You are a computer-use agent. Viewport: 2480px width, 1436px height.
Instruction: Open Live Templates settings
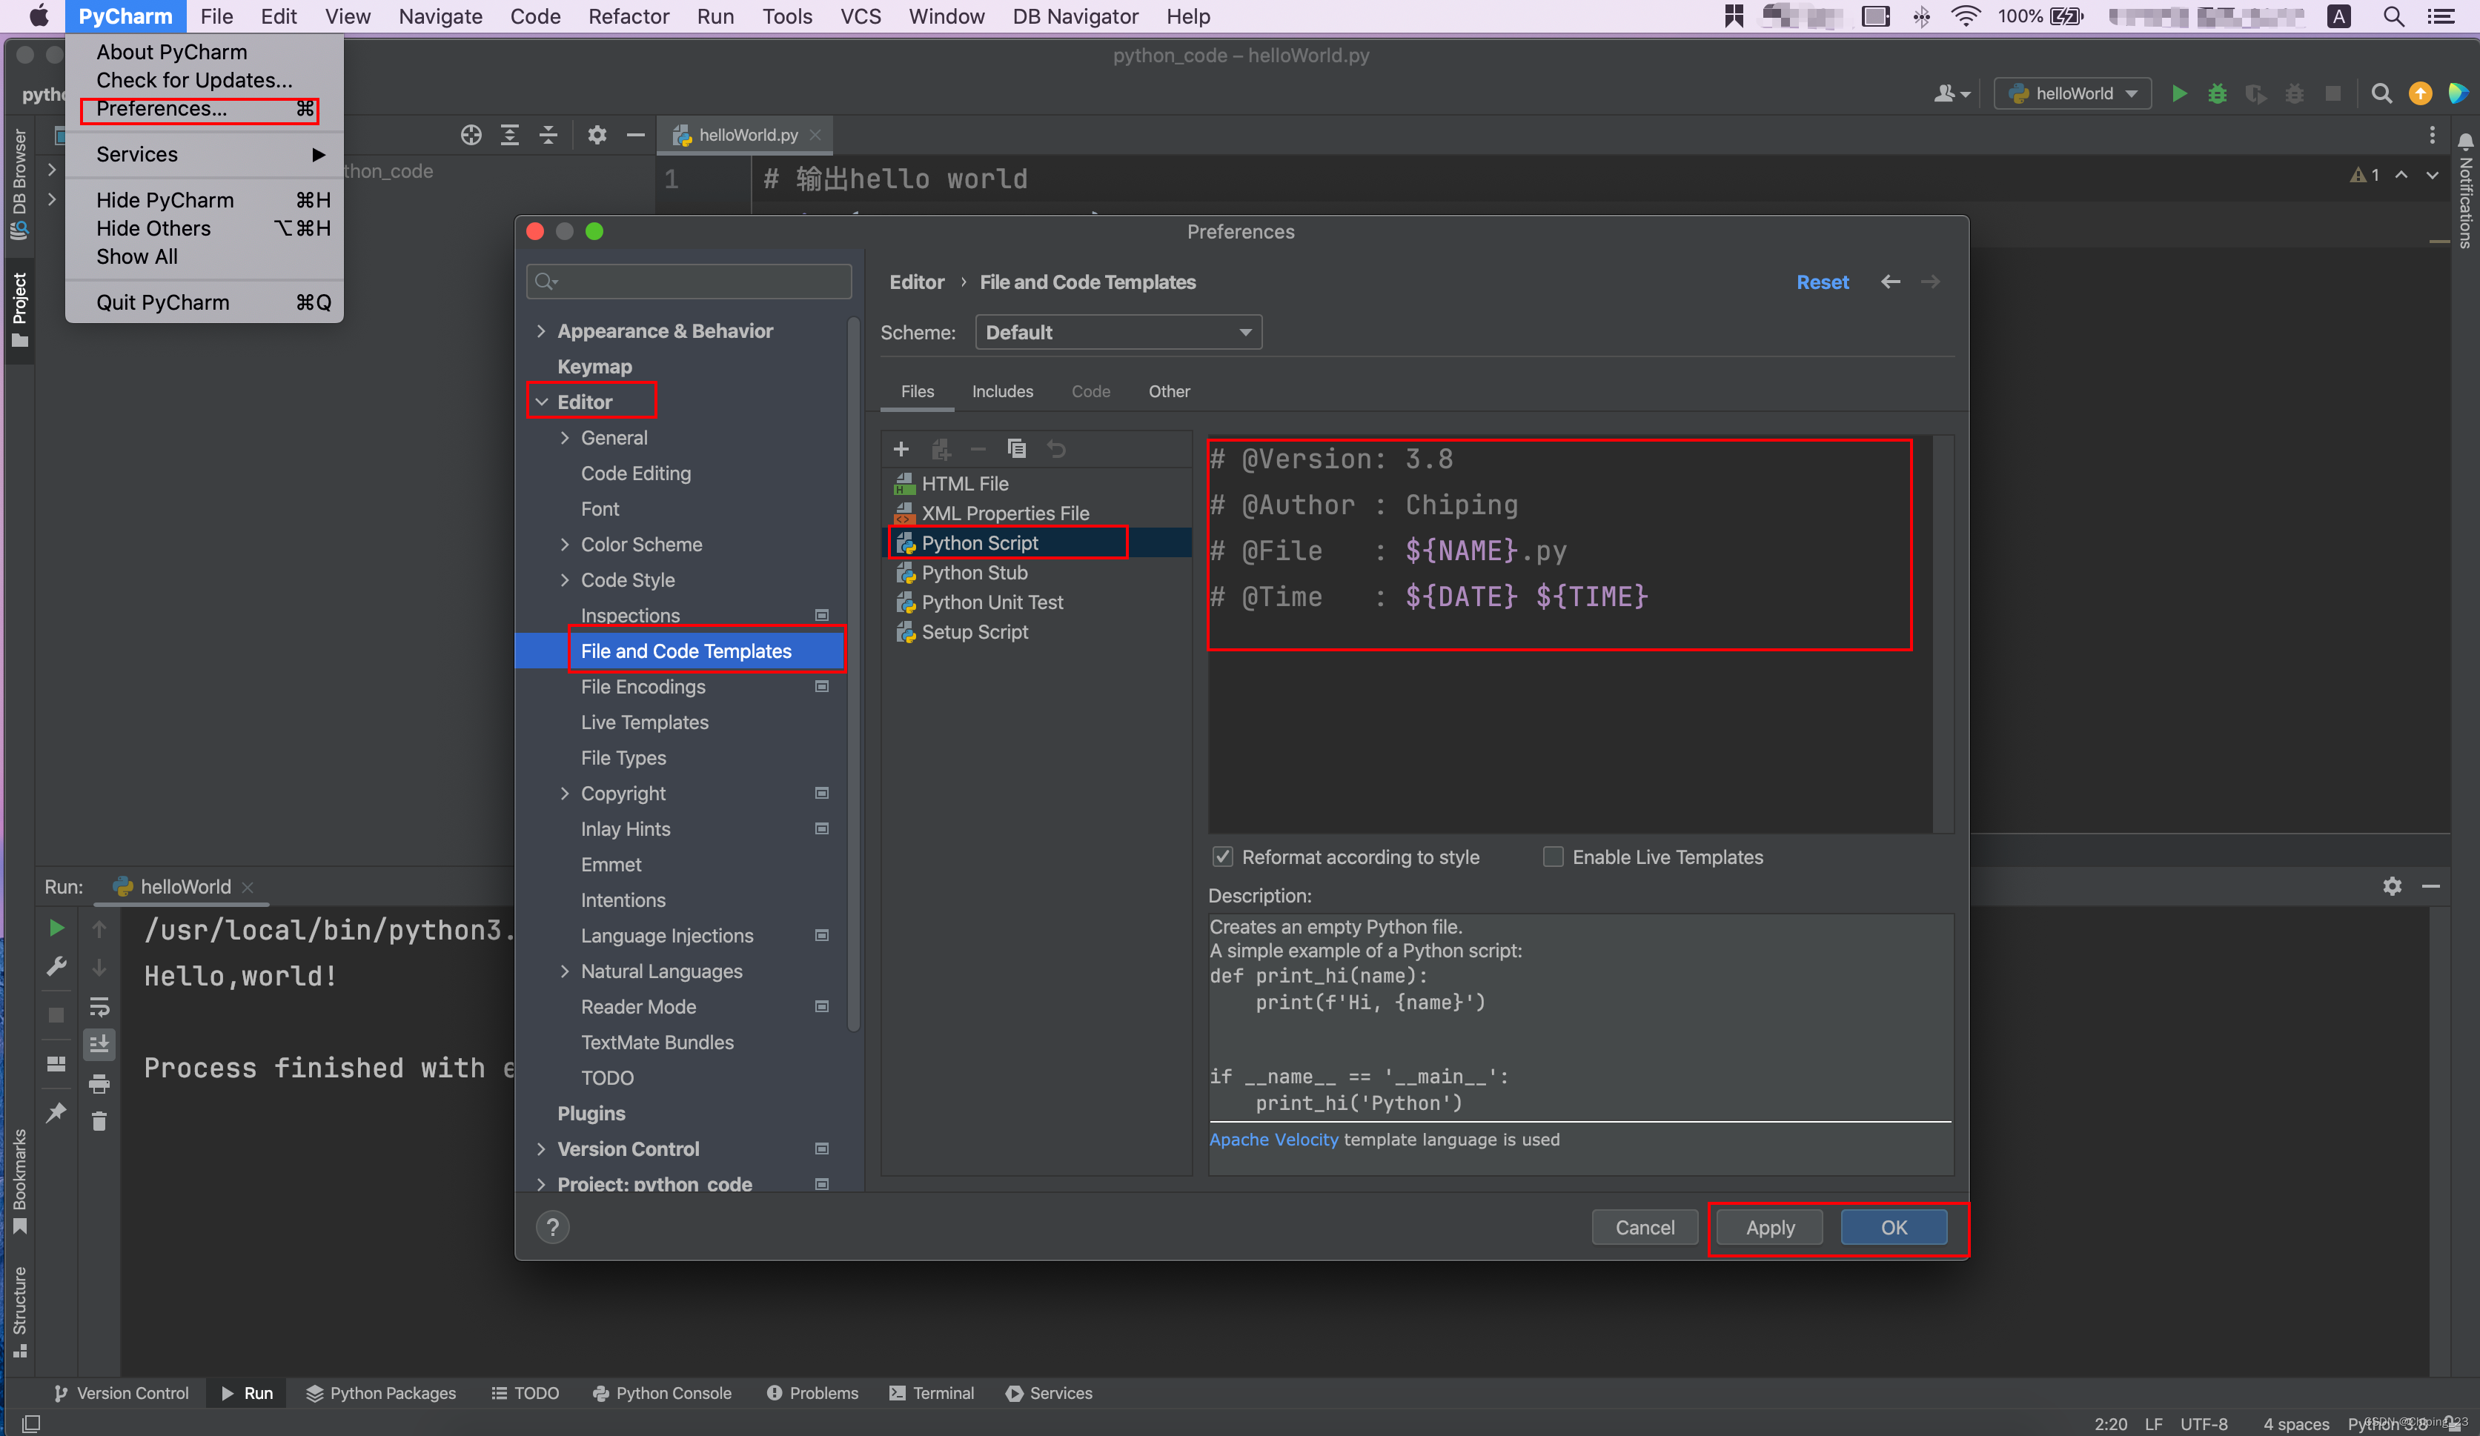point(645,722)
